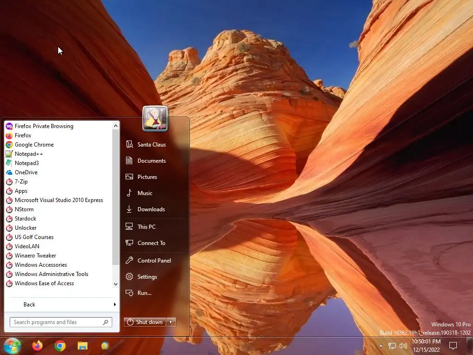Expand the NStorm folder
This screenshot has height=355, width=473.
pos(58,209)
